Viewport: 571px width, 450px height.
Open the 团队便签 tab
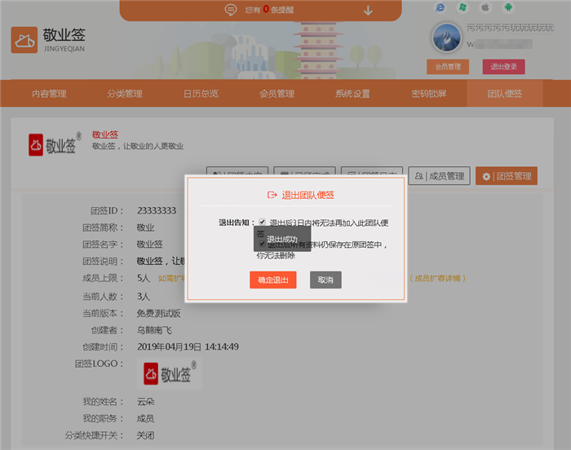point(505,94)
